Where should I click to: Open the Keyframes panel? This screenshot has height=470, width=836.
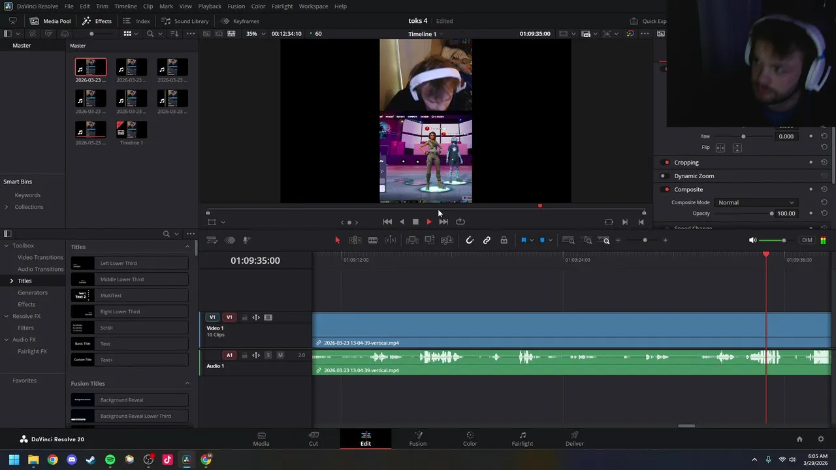pyautogui.click(x=240, y=21)
